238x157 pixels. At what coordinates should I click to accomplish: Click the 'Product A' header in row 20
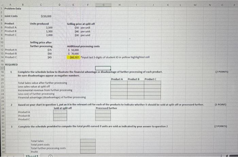pyautogui.click(x=117, y=79)
